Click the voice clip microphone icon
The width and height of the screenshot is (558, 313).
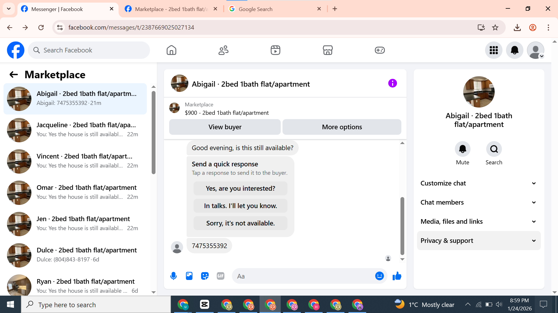pos(174,276)
